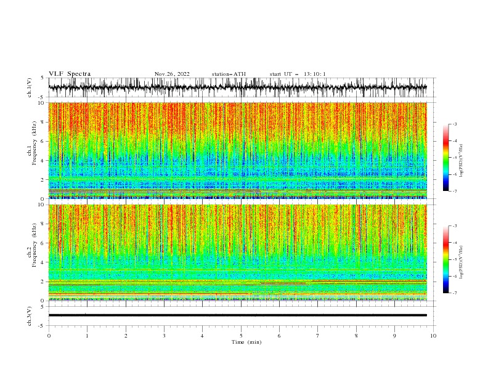488x377 pixels.
Task: Click the ch.1 voltage waveform trace
Action: (x=237, y=87)
